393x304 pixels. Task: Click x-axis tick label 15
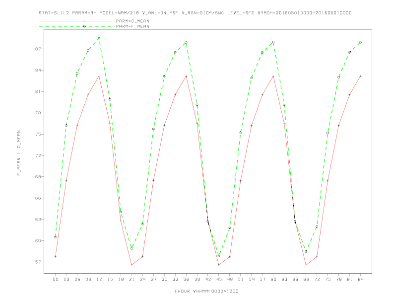click(110, 279)
